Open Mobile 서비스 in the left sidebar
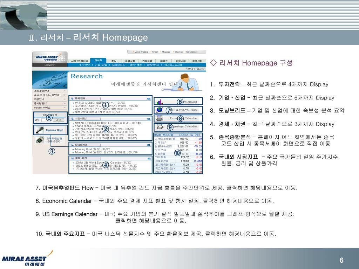359x269 pixels. tap(42, 108)
